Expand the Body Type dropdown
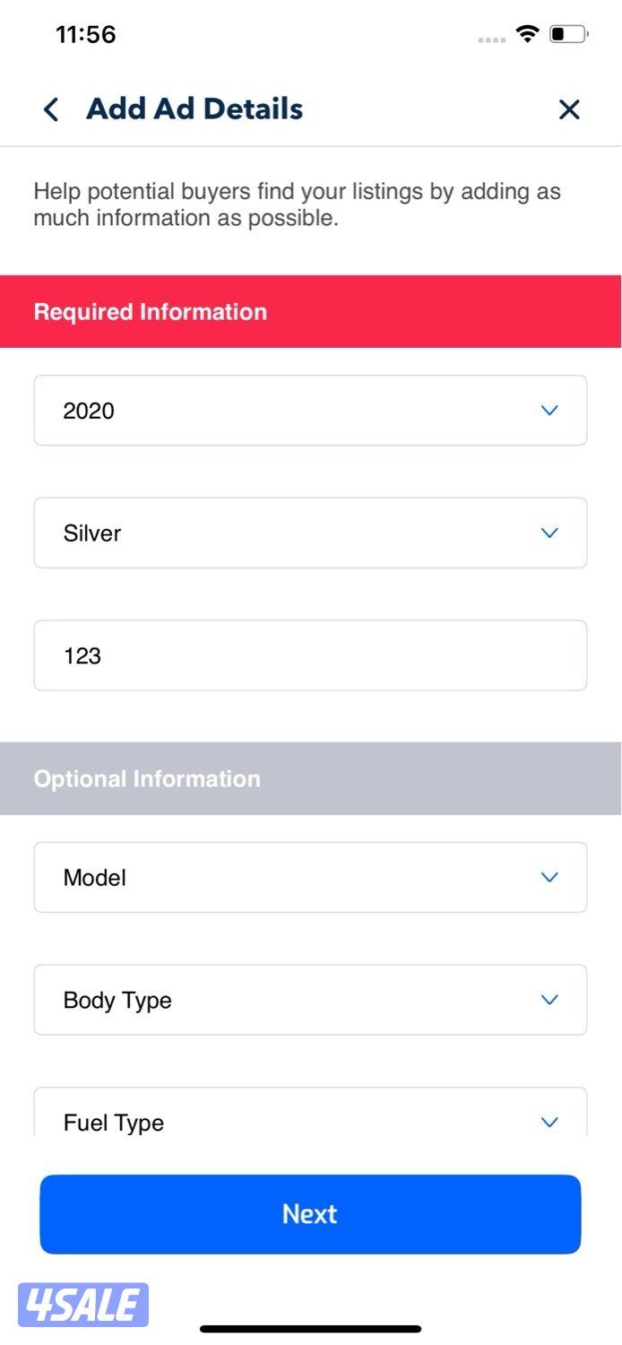The image size is (622, 1345). [x=310, y=1001]
